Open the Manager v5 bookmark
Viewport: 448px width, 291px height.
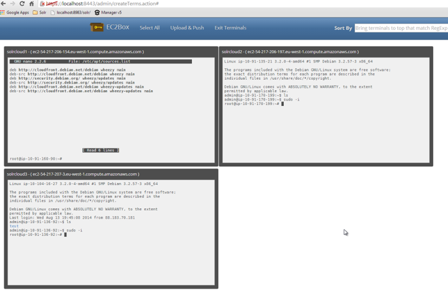(x=108, y=13)
